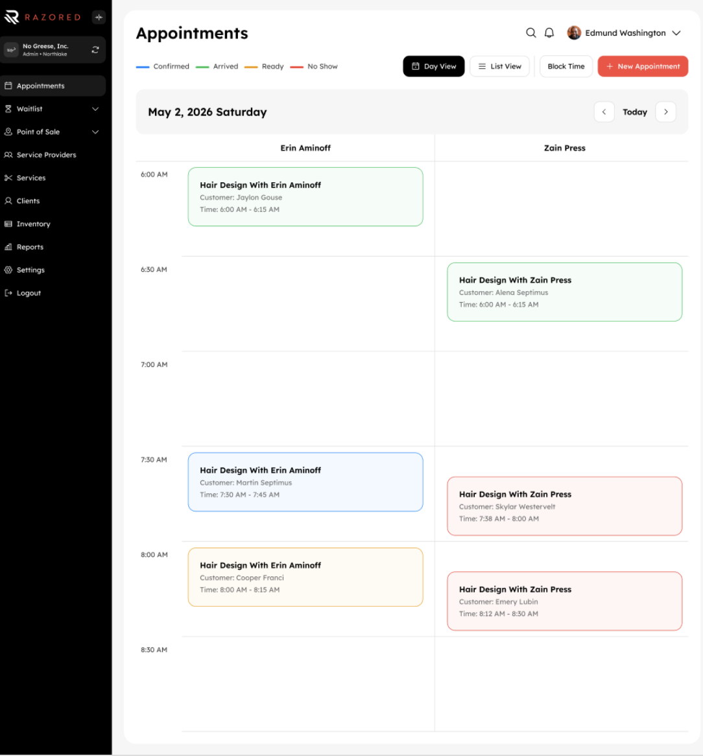Open Appointments in the sidebar
Viewport: 703px width, 756px height.
pos(53,86)
